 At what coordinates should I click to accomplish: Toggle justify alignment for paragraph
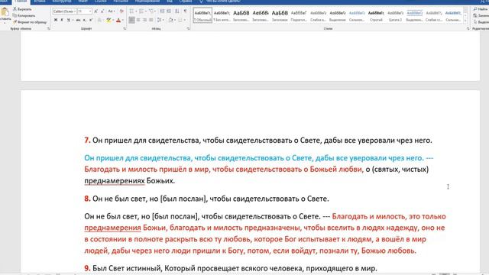tap(151, 20)
